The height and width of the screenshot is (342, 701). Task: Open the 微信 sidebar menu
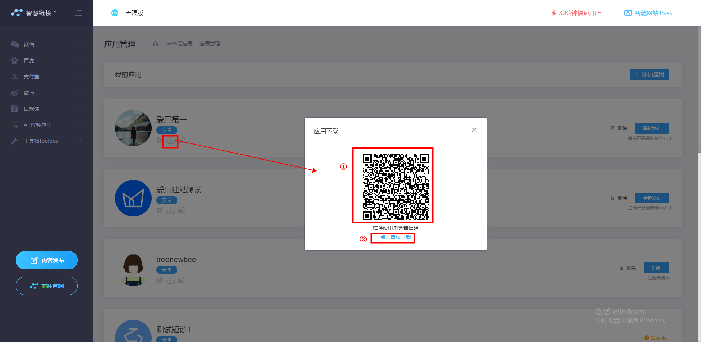[x=46, y=45]
